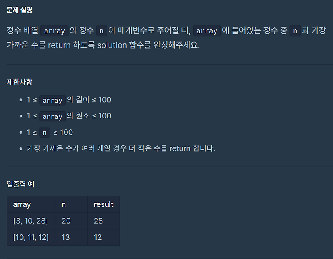Click the array code chip before "의 길이"
The width and height of the screenshot is (333, 259).
pyautogui.click(x=52, y=100)
